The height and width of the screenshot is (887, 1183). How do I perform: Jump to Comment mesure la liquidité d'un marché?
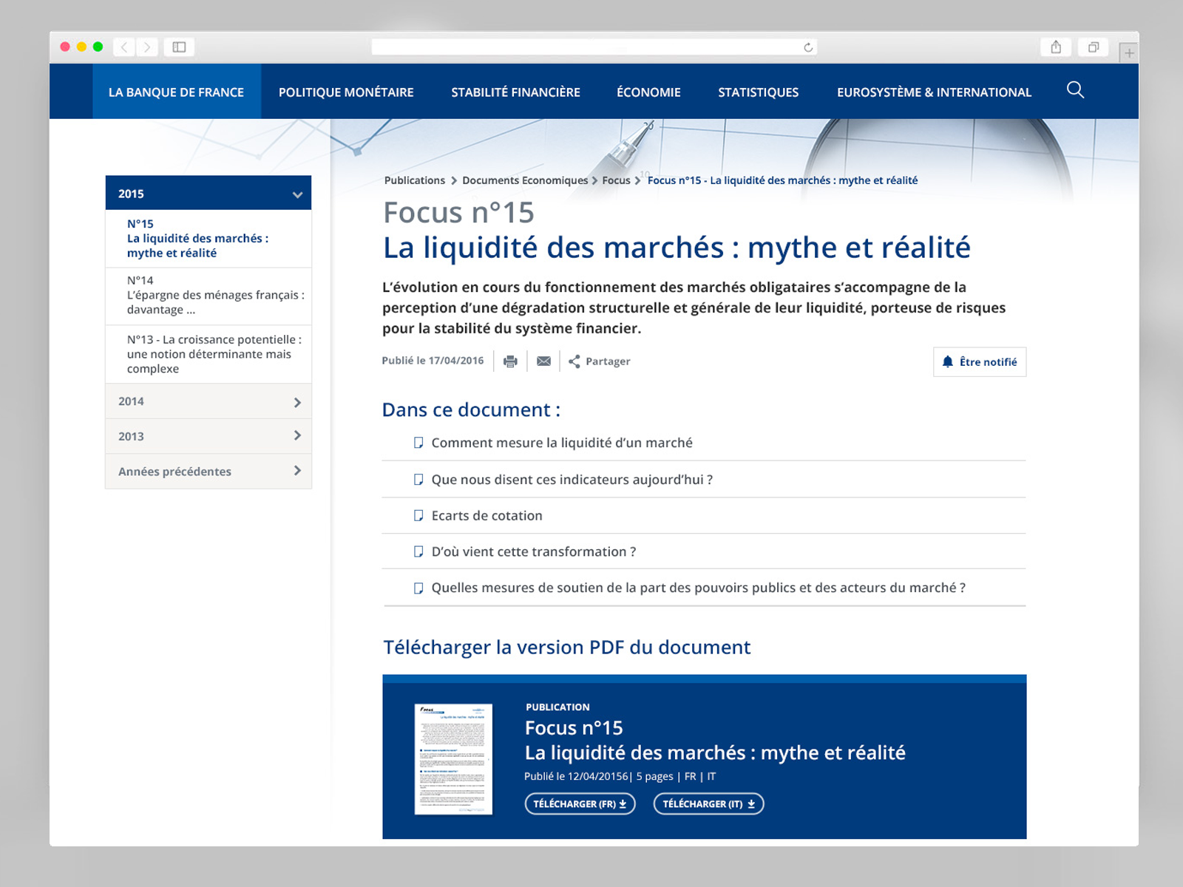pyautogui.click(x=562, y=443)
